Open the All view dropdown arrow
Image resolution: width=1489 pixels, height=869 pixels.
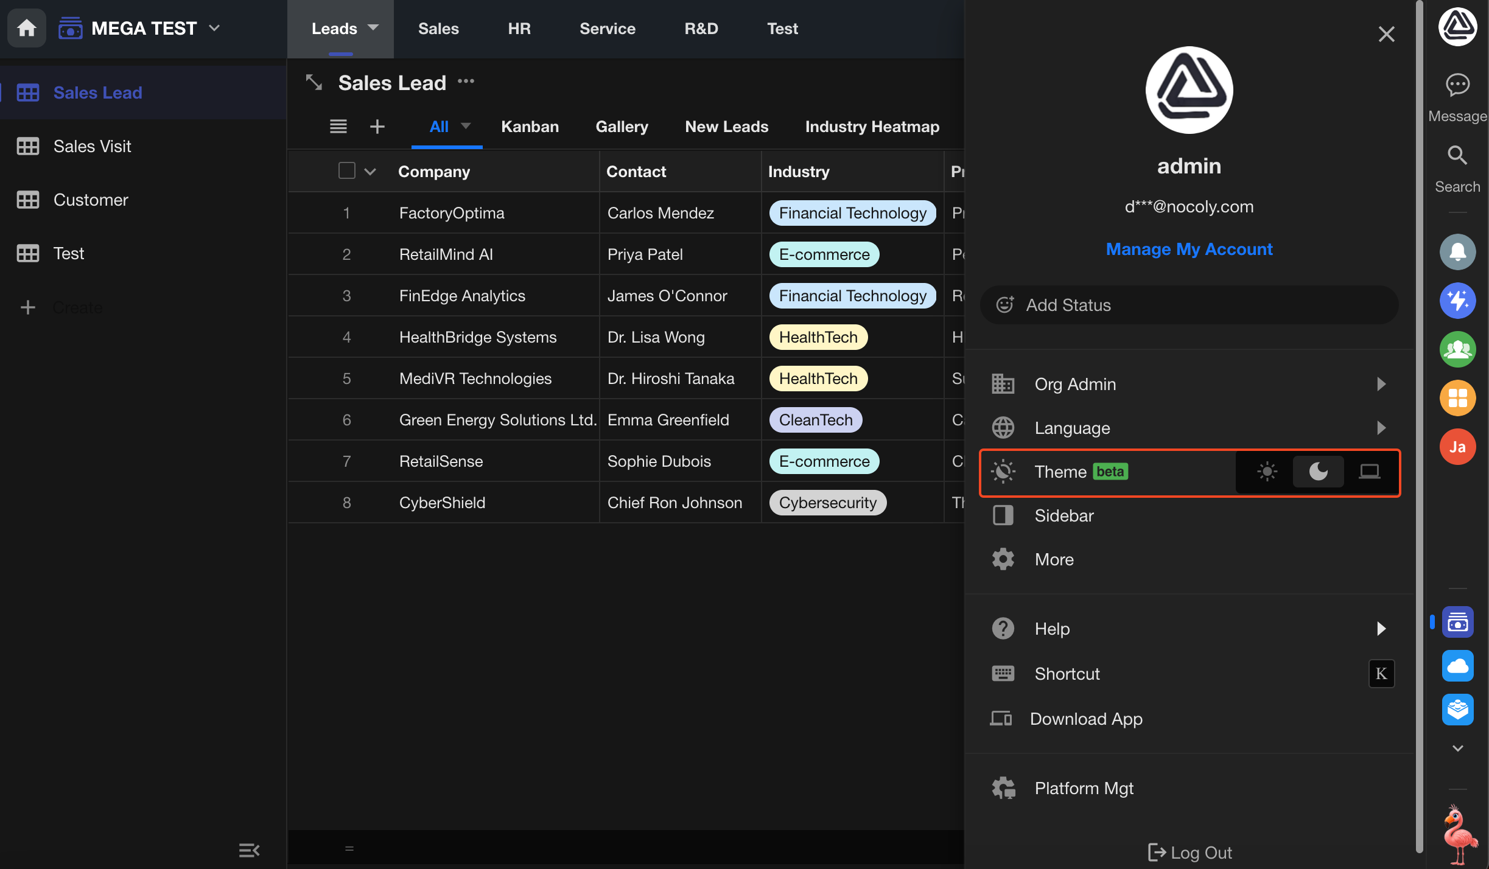click(466, 126)
